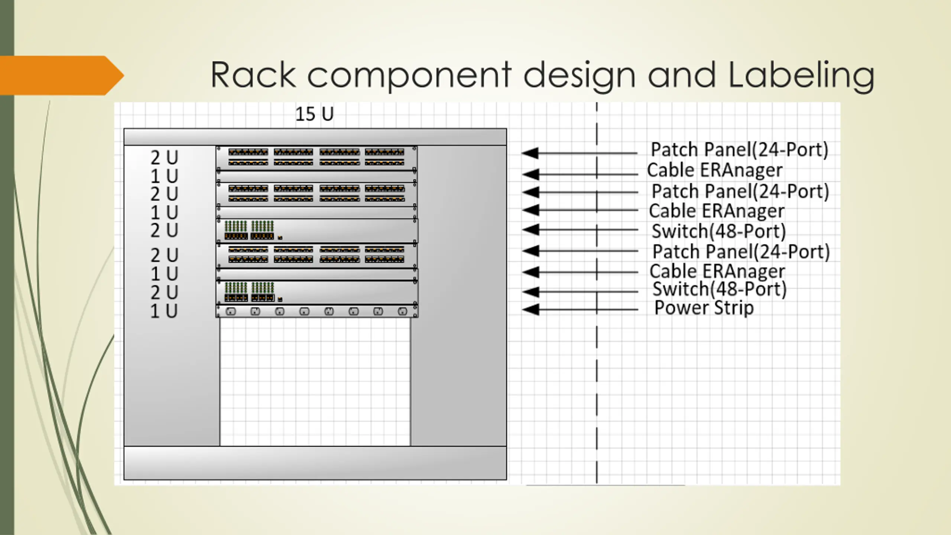Select the top patch panel graphic in rack

[x=317, y=158]
